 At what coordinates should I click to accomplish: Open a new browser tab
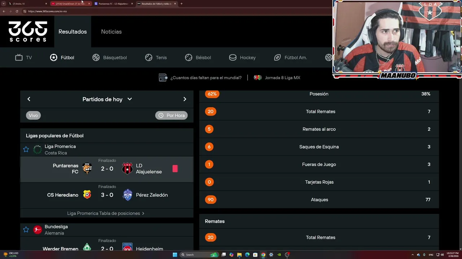click(181, 4)
